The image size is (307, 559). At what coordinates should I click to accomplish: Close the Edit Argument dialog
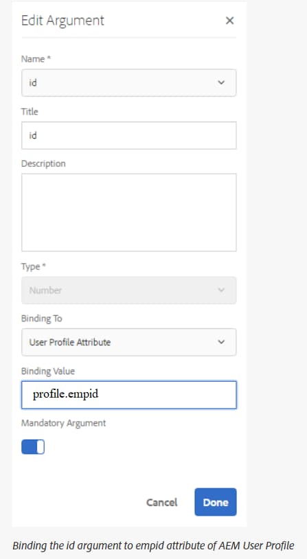coord(229,21)
